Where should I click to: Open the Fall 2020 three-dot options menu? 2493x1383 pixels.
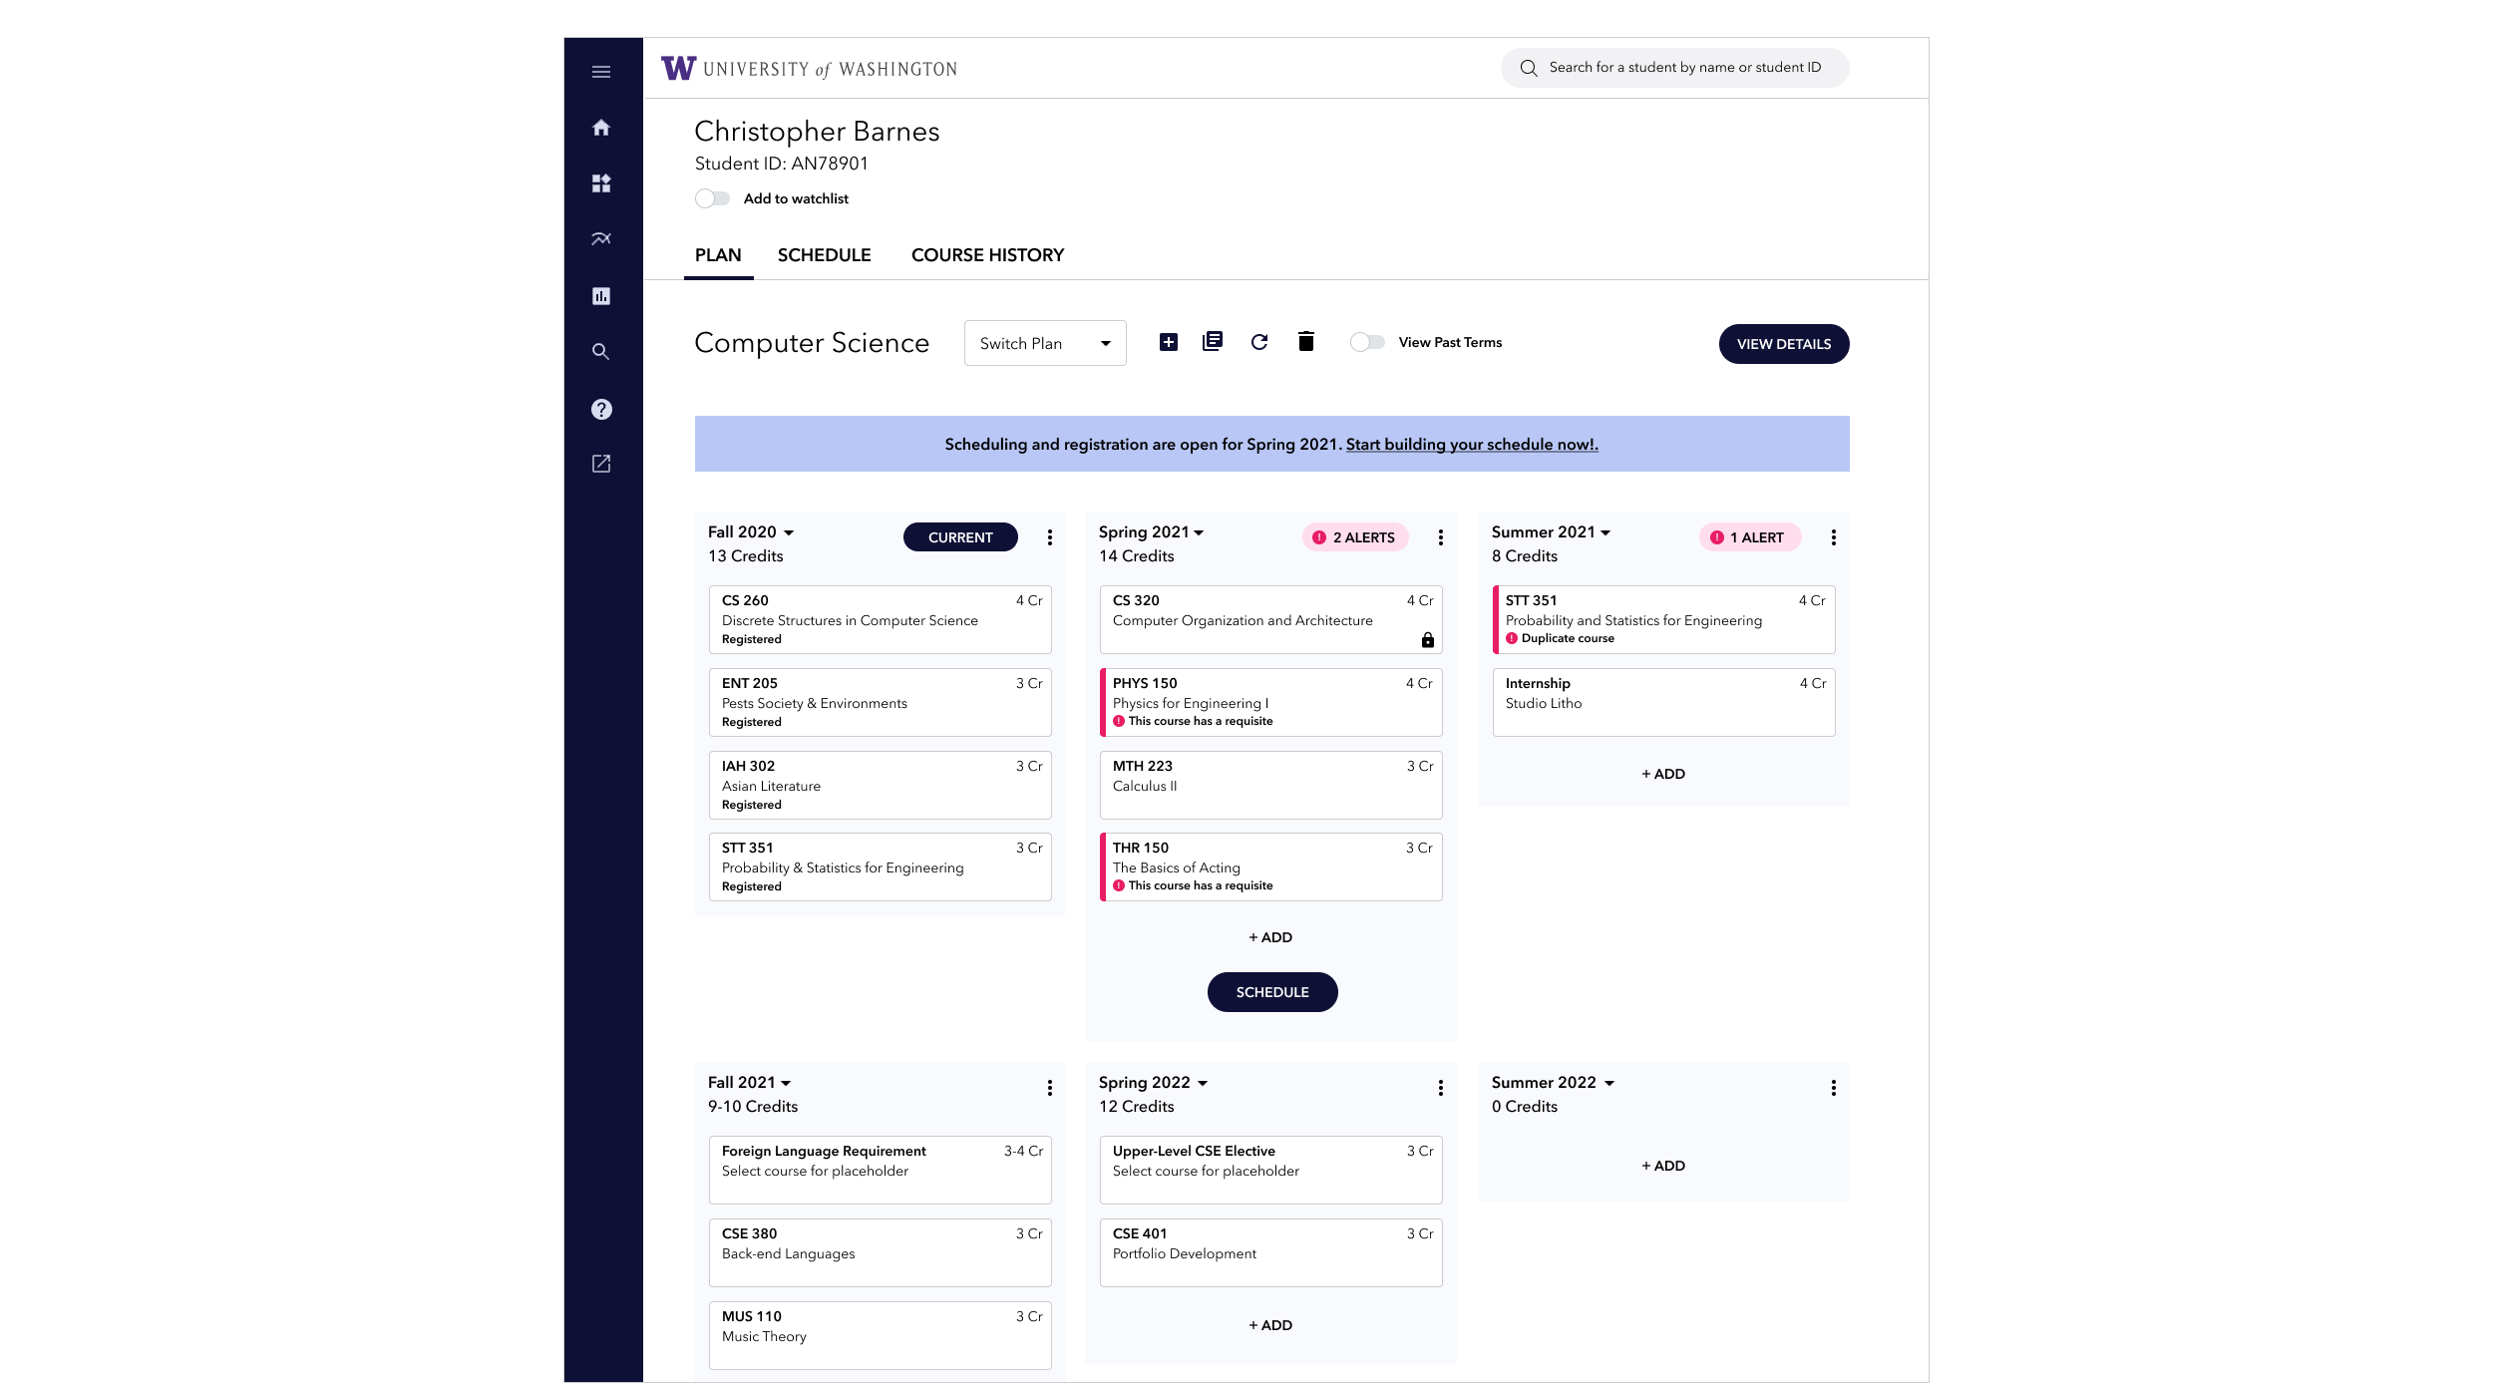pos(1049,537)
